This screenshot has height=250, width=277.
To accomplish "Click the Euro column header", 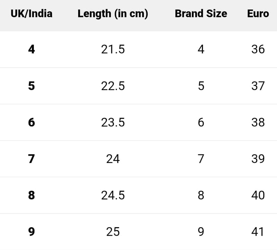I will 258,14.
